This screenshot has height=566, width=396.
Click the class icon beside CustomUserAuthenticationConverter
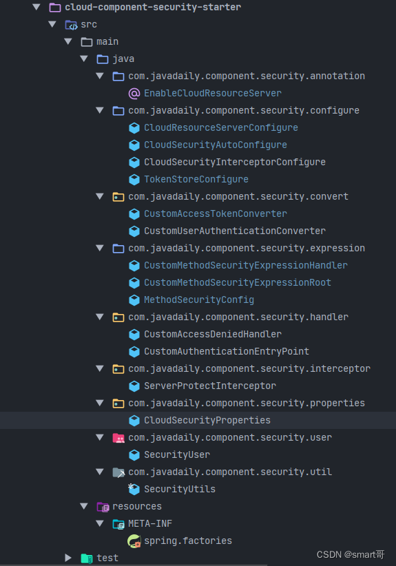click(x=134, y=231)
